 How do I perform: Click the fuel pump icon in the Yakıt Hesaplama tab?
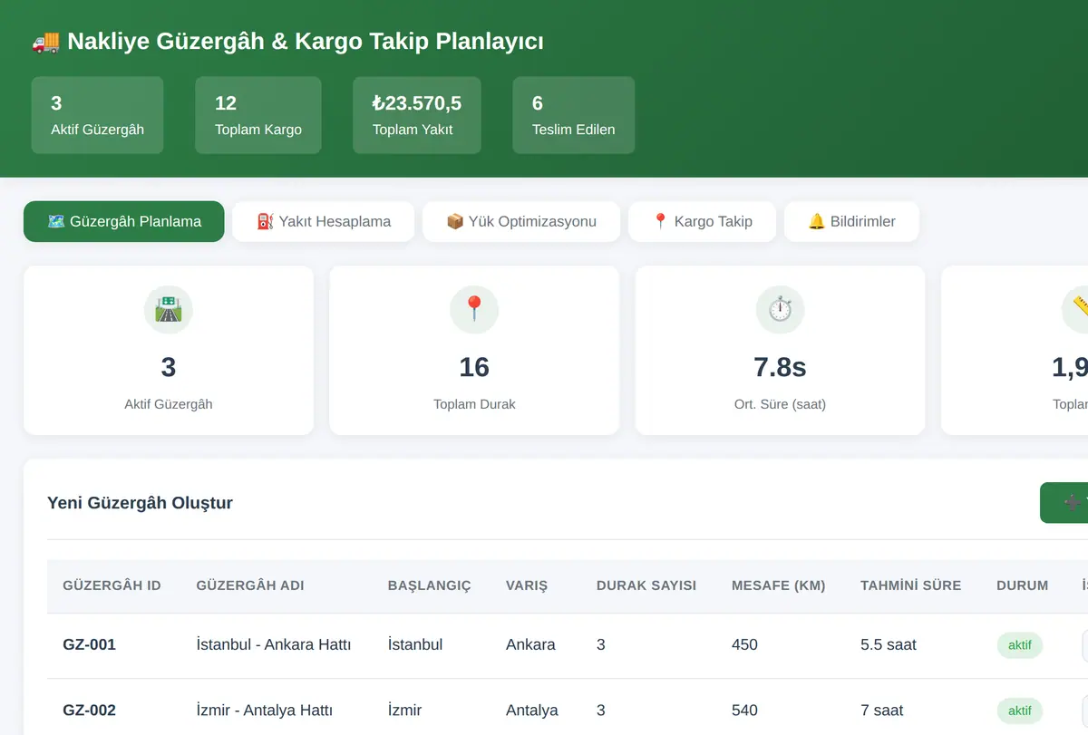tap(265, 221)
